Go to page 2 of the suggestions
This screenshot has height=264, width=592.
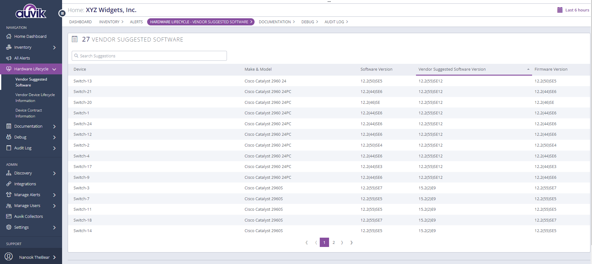coord(334,243)
